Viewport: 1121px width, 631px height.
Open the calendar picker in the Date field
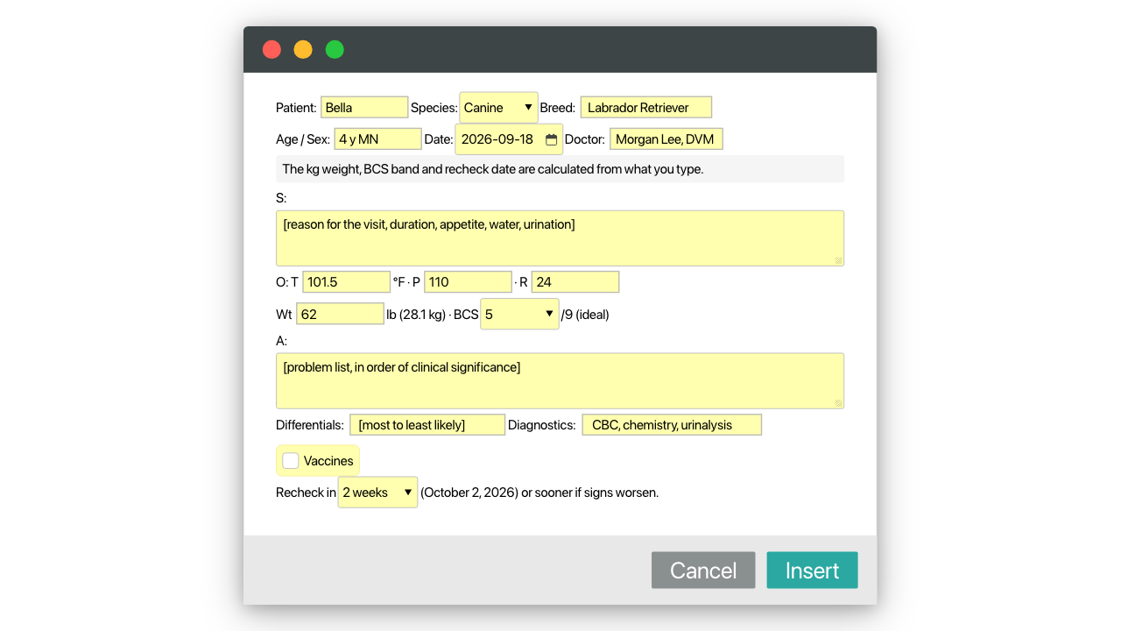coord(551,139)
